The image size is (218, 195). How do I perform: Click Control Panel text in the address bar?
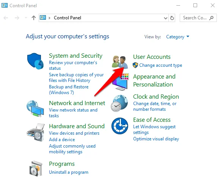tap(67, 18)
